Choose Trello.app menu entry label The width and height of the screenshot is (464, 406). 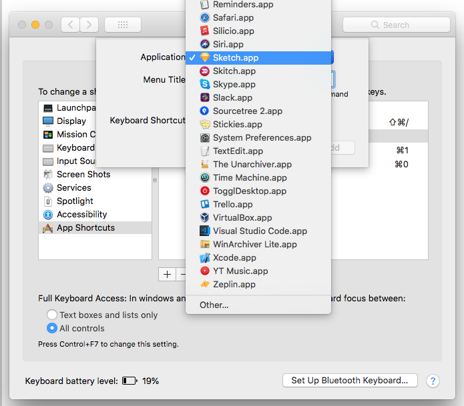point(233,204)
